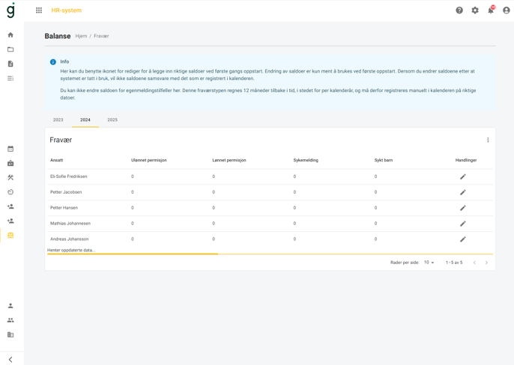Open the rows per page dropdown

pos(429,263)
